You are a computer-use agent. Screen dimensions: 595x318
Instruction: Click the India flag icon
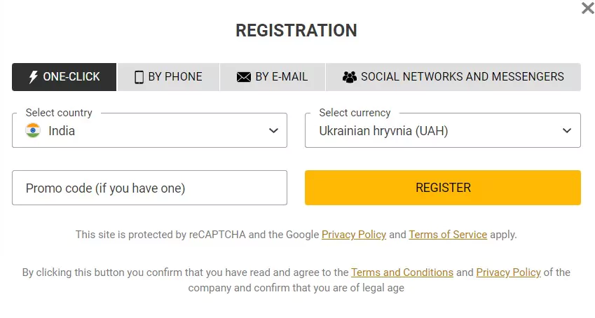pyautogui.click(x=33, y=130)
